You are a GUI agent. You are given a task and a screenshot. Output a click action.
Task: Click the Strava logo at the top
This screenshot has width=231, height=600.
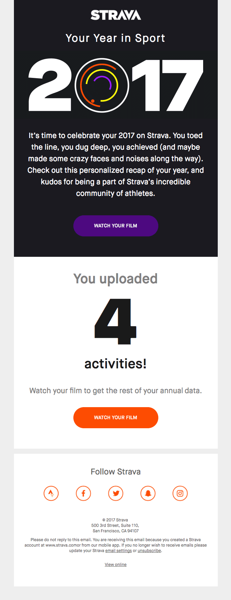point(115,15)
